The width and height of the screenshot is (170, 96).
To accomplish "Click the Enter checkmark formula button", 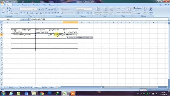I will 26,19.
